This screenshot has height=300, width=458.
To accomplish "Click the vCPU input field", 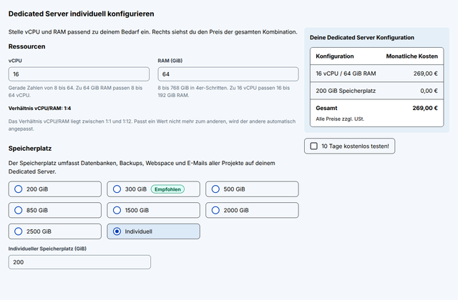I will (79, 74).
